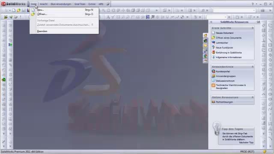Choose Öffnen... from the Datei menu
The height and width of the screenshot is (154, 274).
(x=64, y=14)
